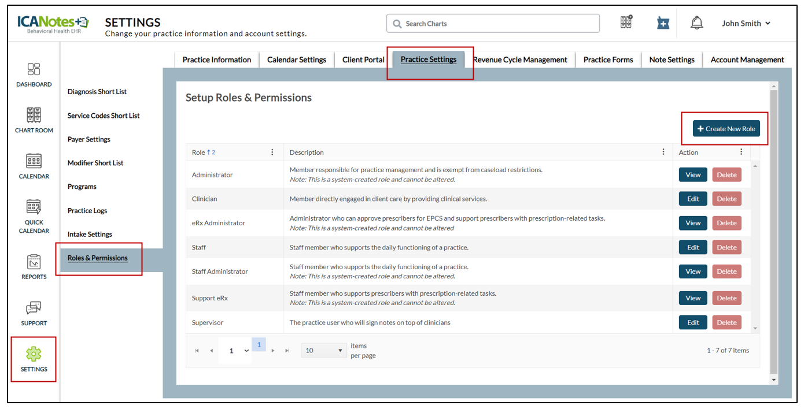
Task: Open John Smith user menu
Action: click(746, 24)
